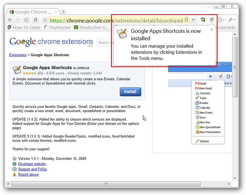The width and height of the screenshot is (246, 195).
Task: Click the forward navigation arrow
Action: tap(17, 20)
